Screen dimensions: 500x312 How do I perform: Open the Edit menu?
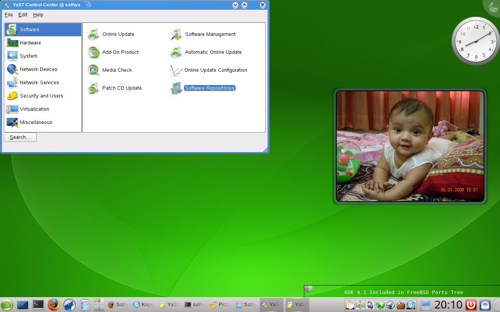click(23, 15)
